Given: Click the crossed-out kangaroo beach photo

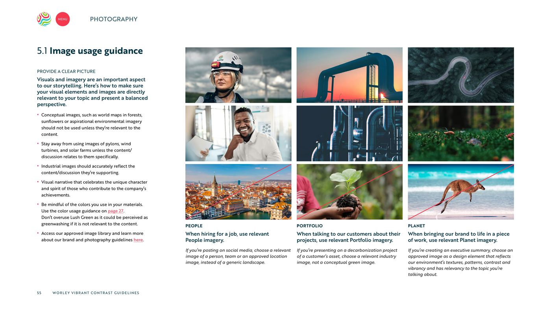Looking at the screenshot, I should pyautogui.click(x=461, y=192).
